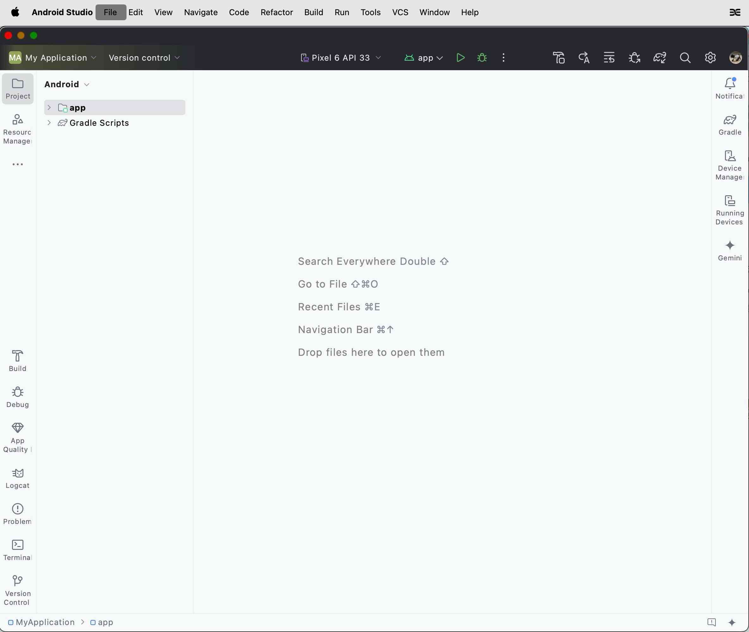This screenshot has width=749, height=632.
Task: Toggle the Notifications panel
Action: pyautogui.click(x=730, y=88)
